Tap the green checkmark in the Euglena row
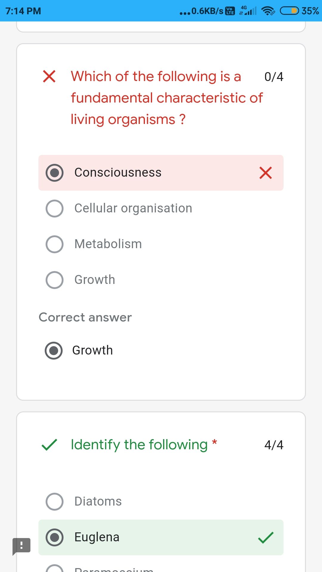Screen dimensions: 322x572 (265, 537)
